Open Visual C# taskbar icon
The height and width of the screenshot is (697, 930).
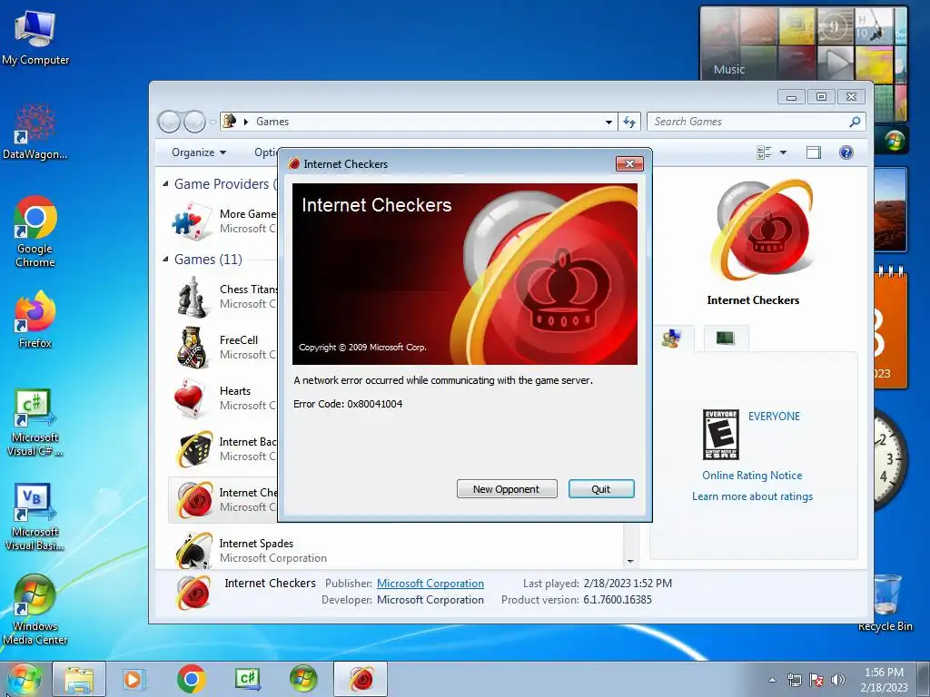click(247, 679)
